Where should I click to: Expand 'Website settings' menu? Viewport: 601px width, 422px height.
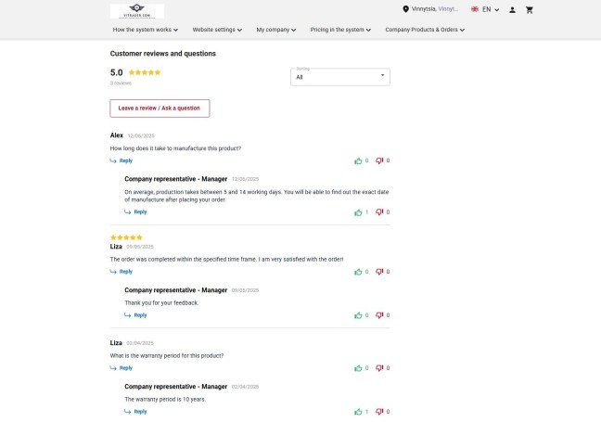click(217, 30)
